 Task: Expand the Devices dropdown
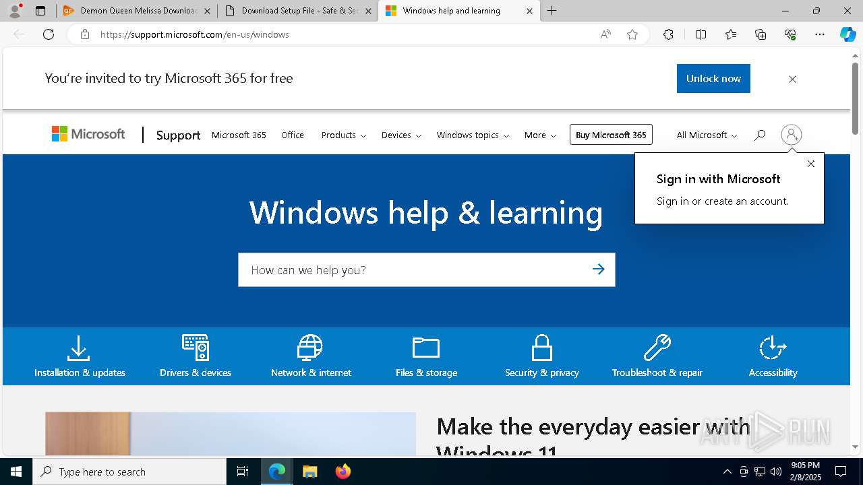pos(401,135)
